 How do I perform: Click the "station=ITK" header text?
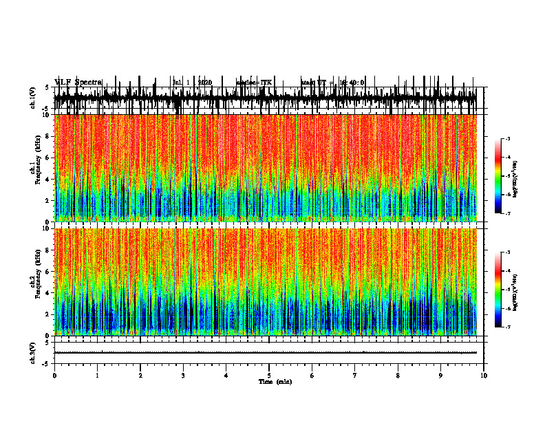pyautogui.click(x=254, y=83)
